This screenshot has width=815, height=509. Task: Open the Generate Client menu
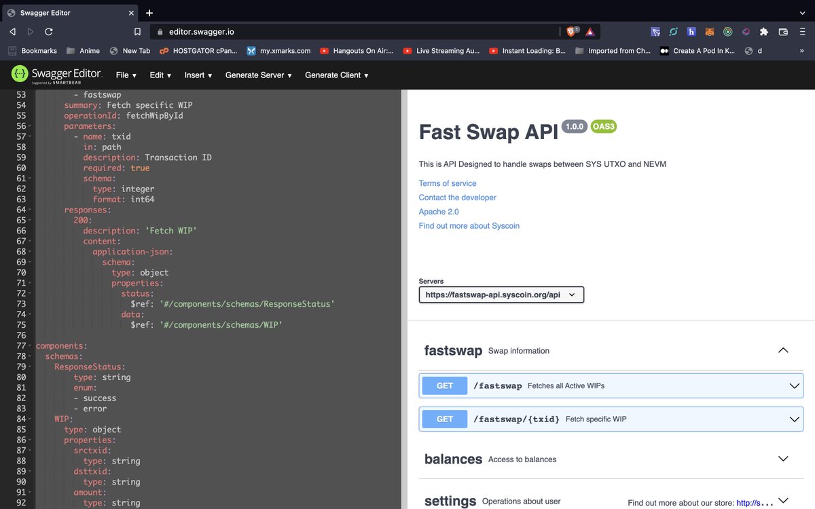[337, 75]
